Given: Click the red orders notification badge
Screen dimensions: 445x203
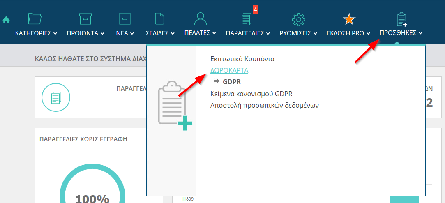Looking at the screenshot, I should (x=255, y=9).
